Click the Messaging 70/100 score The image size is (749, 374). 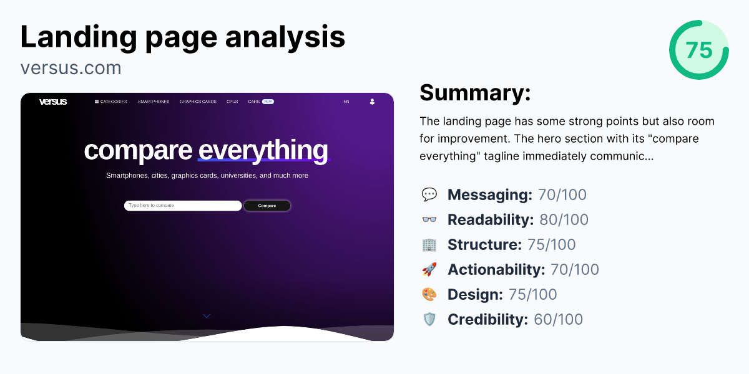click(x=562, y=194)
